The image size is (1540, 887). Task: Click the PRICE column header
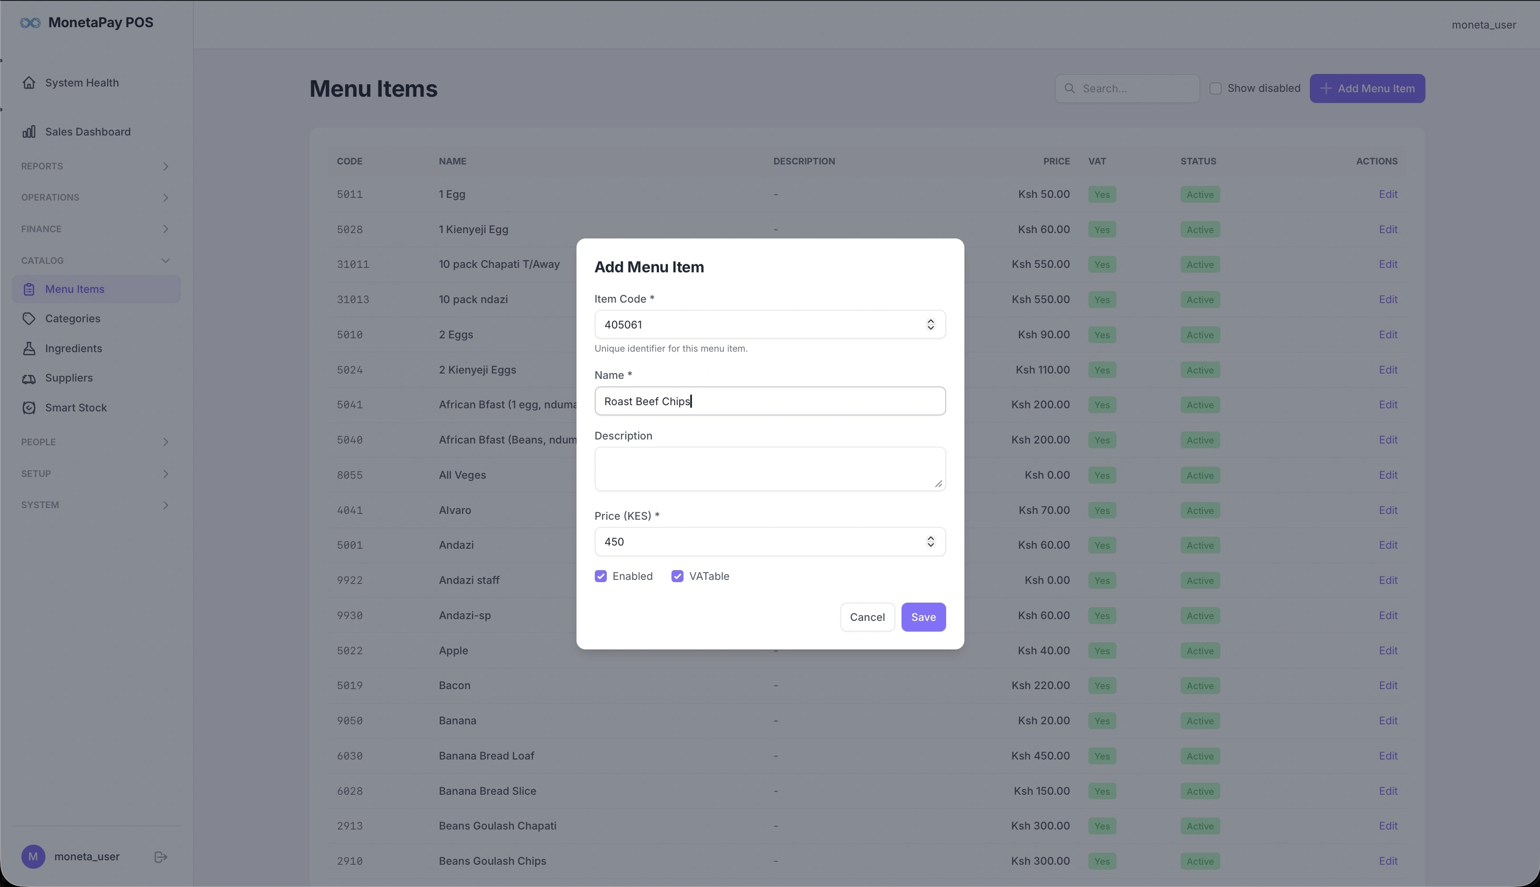[1056, 161]
